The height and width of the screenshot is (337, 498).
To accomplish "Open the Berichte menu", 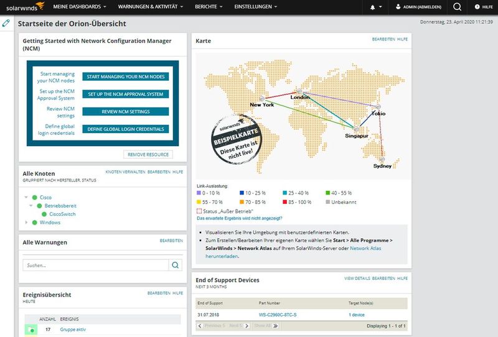I will click(x=209, y=7).
